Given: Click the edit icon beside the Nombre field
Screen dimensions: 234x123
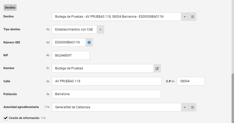Looking at the screenshot, I should pyautogui.click(x=157, y=69).
